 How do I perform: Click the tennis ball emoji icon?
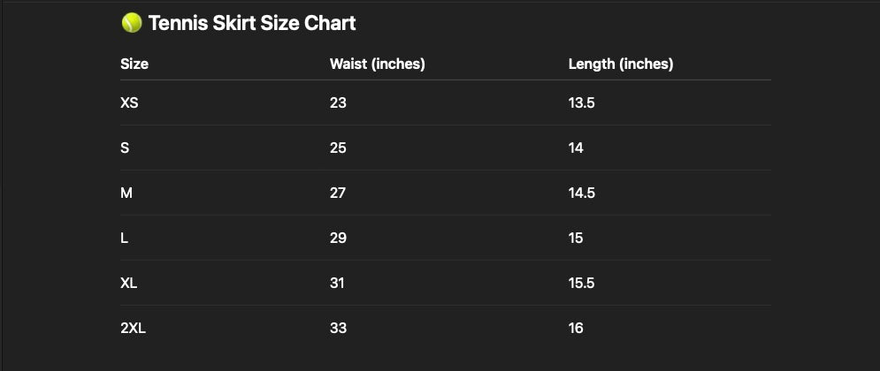tap(131, 24)
